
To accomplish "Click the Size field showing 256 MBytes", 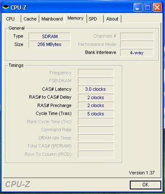I will click(x=49, y=44).
